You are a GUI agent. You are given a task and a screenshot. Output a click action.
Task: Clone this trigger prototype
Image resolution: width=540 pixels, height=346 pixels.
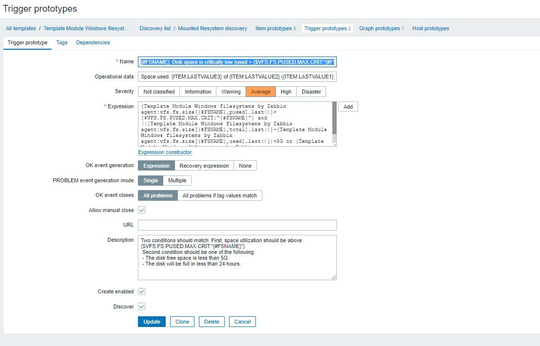[182, 322]
